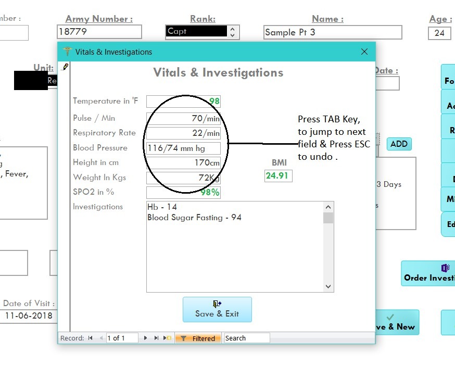Advance to the next record
The image size is (455, 366).
145,338
